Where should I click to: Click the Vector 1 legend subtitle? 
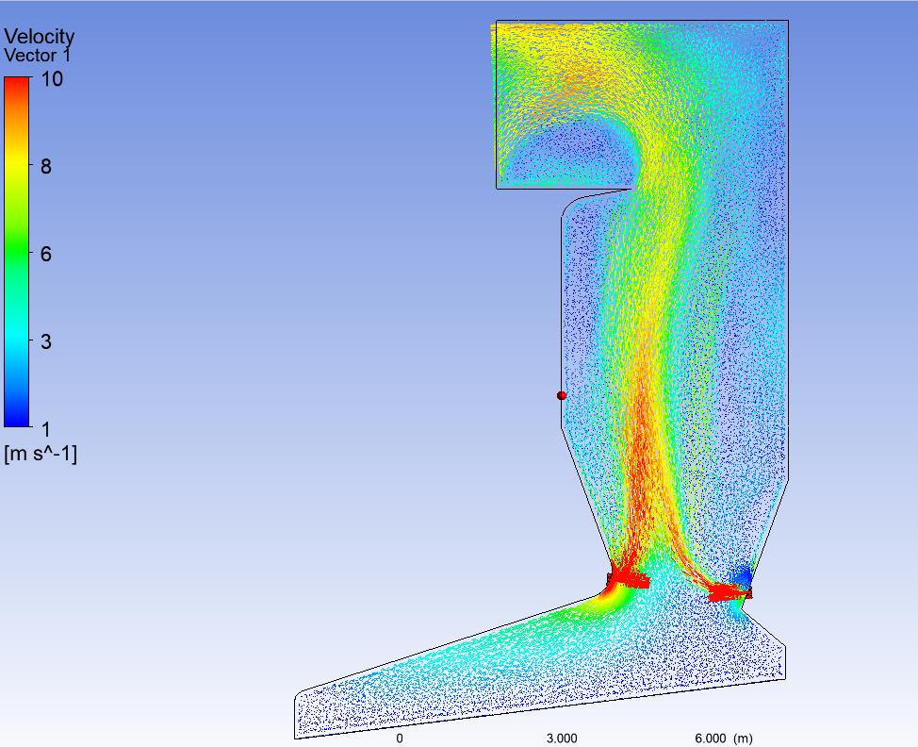[38, 57]
